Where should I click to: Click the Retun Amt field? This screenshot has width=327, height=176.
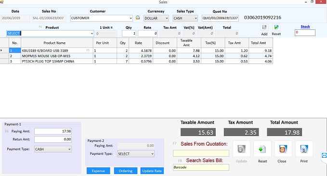[x=53, y=139]
